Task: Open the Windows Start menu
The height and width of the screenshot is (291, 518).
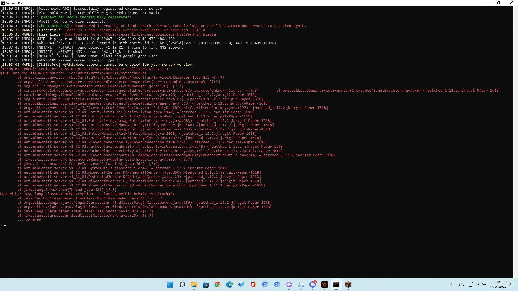Action: 170,285
